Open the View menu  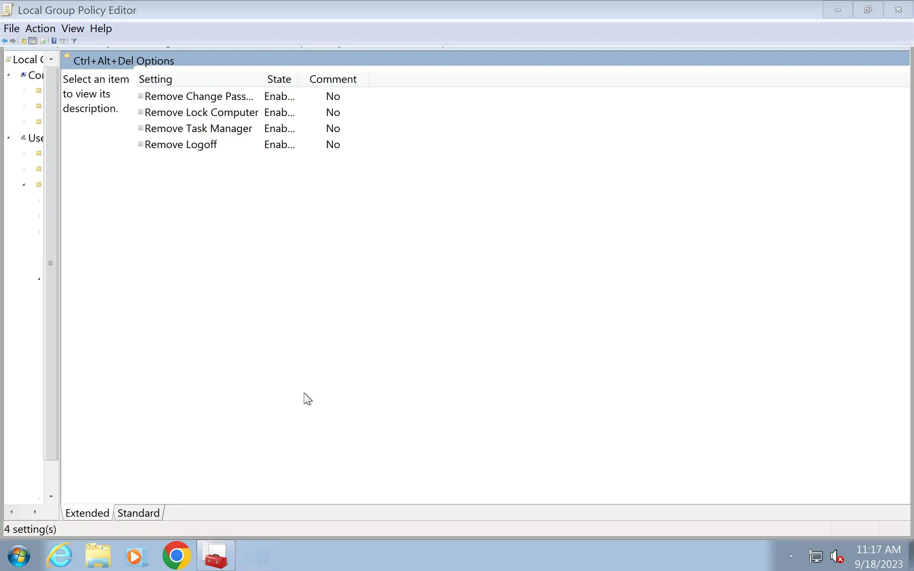(x=72, y=28)
